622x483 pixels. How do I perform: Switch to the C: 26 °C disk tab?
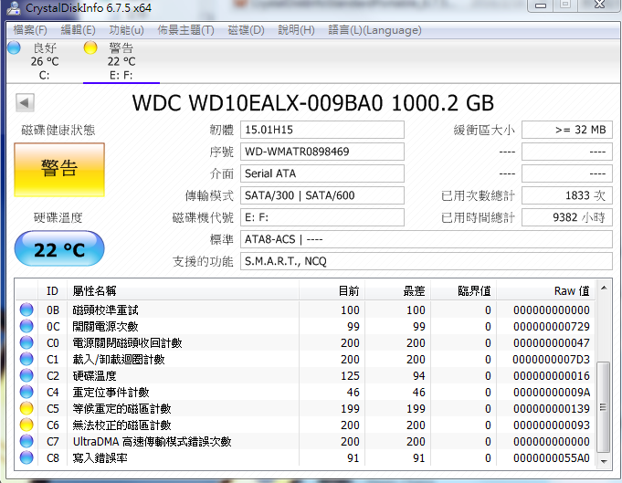(x=45, y=61)
